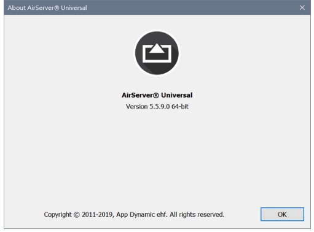Image resolution: width=314 pixels, height=232 pixels.
Task: Click the AirServer round logo icon
Action: pos(157,53)
